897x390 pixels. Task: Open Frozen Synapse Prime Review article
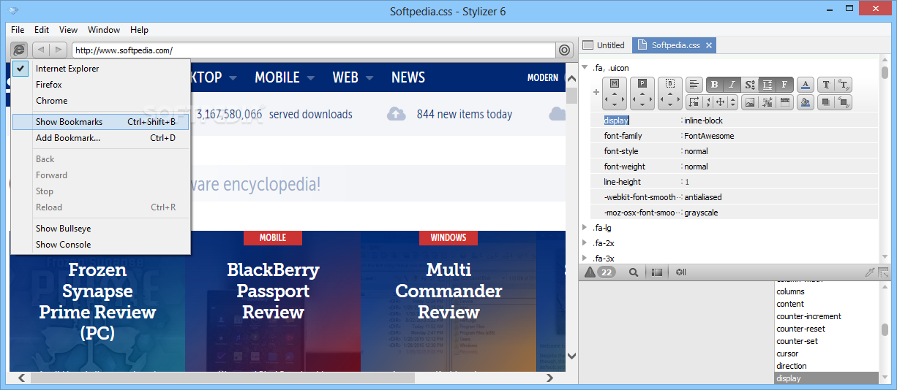point(97,302)
